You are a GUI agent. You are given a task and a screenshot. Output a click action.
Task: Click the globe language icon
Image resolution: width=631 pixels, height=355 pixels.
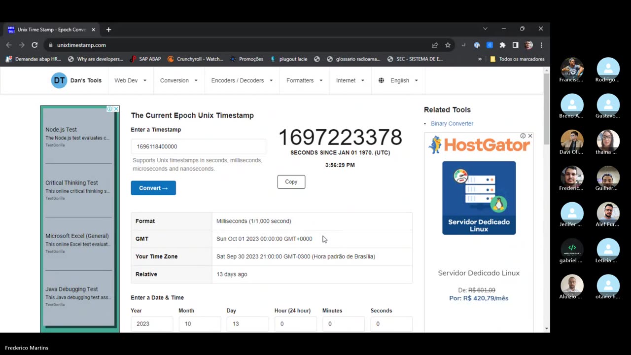[x=381, y=80]
